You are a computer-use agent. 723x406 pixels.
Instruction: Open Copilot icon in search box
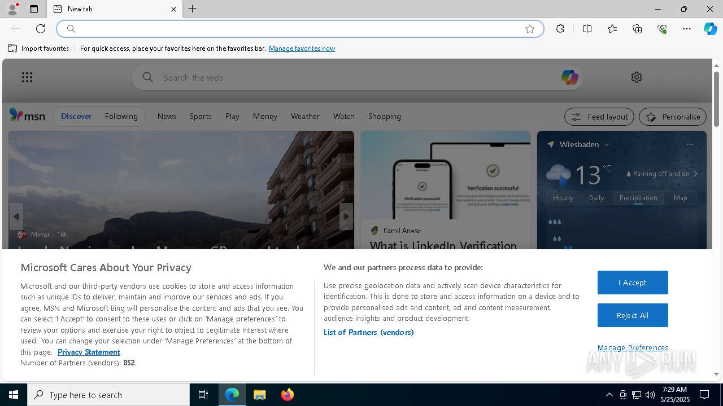[569, 77]
